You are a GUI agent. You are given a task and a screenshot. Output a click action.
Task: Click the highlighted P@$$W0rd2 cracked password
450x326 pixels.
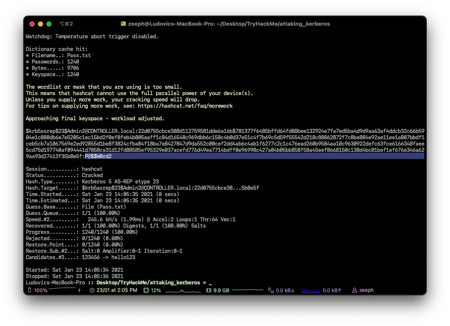click(98, 156)
